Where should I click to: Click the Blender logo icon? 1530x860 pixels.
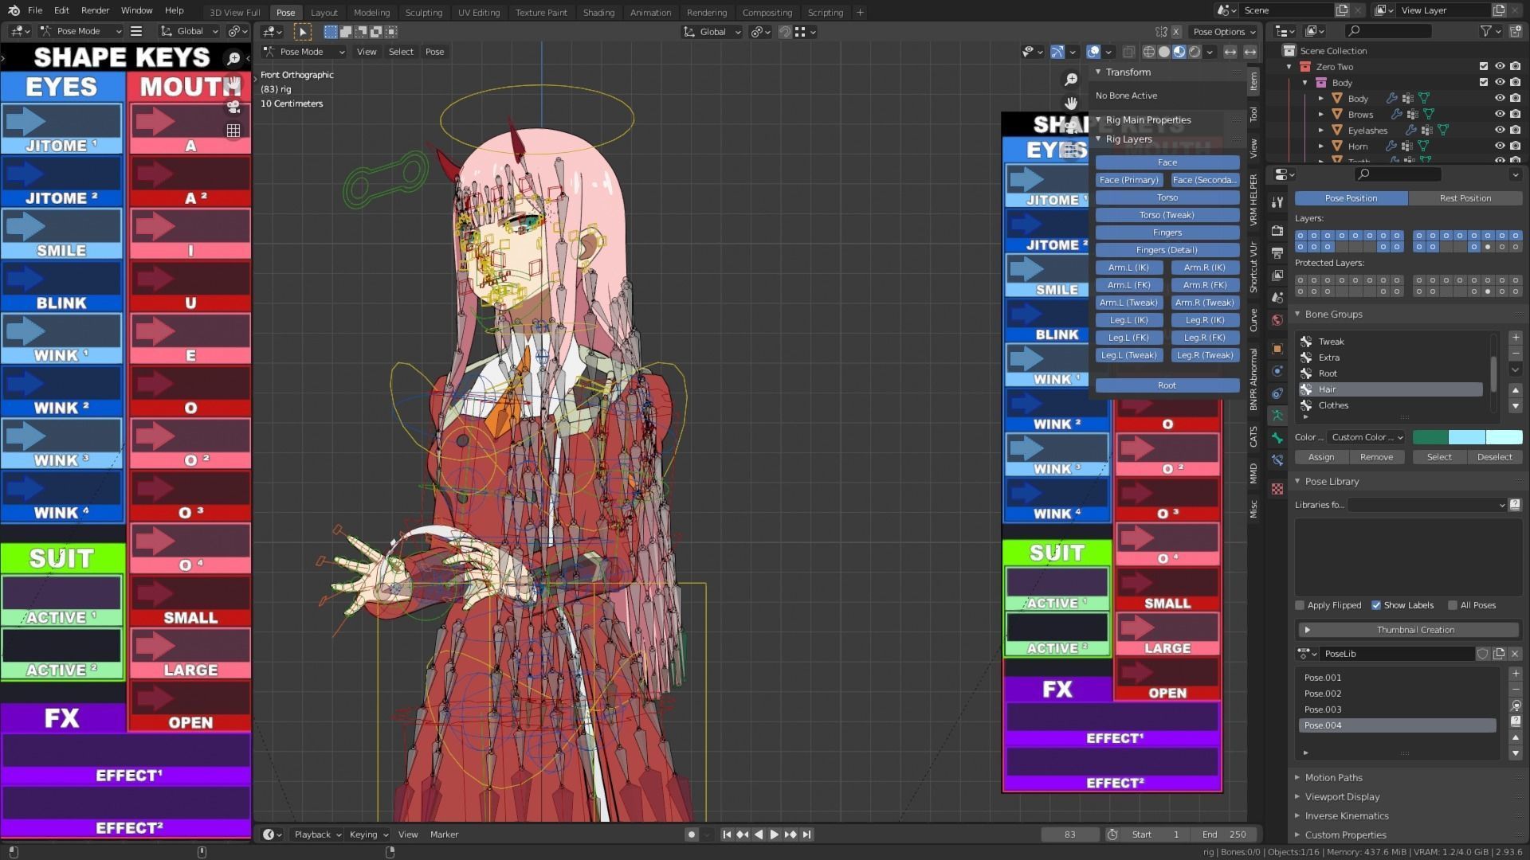point(14,10)
